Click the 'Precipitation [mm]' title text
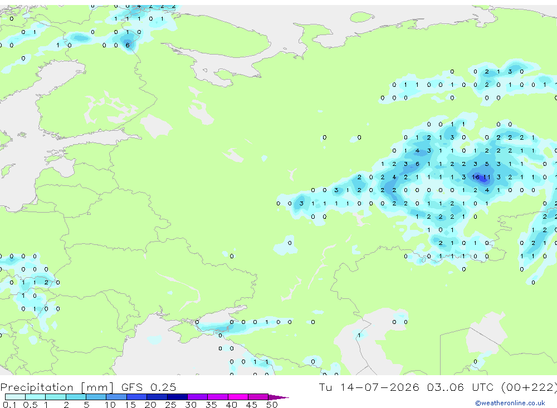This screenshot has width=557, height=408. click(57, 387)
